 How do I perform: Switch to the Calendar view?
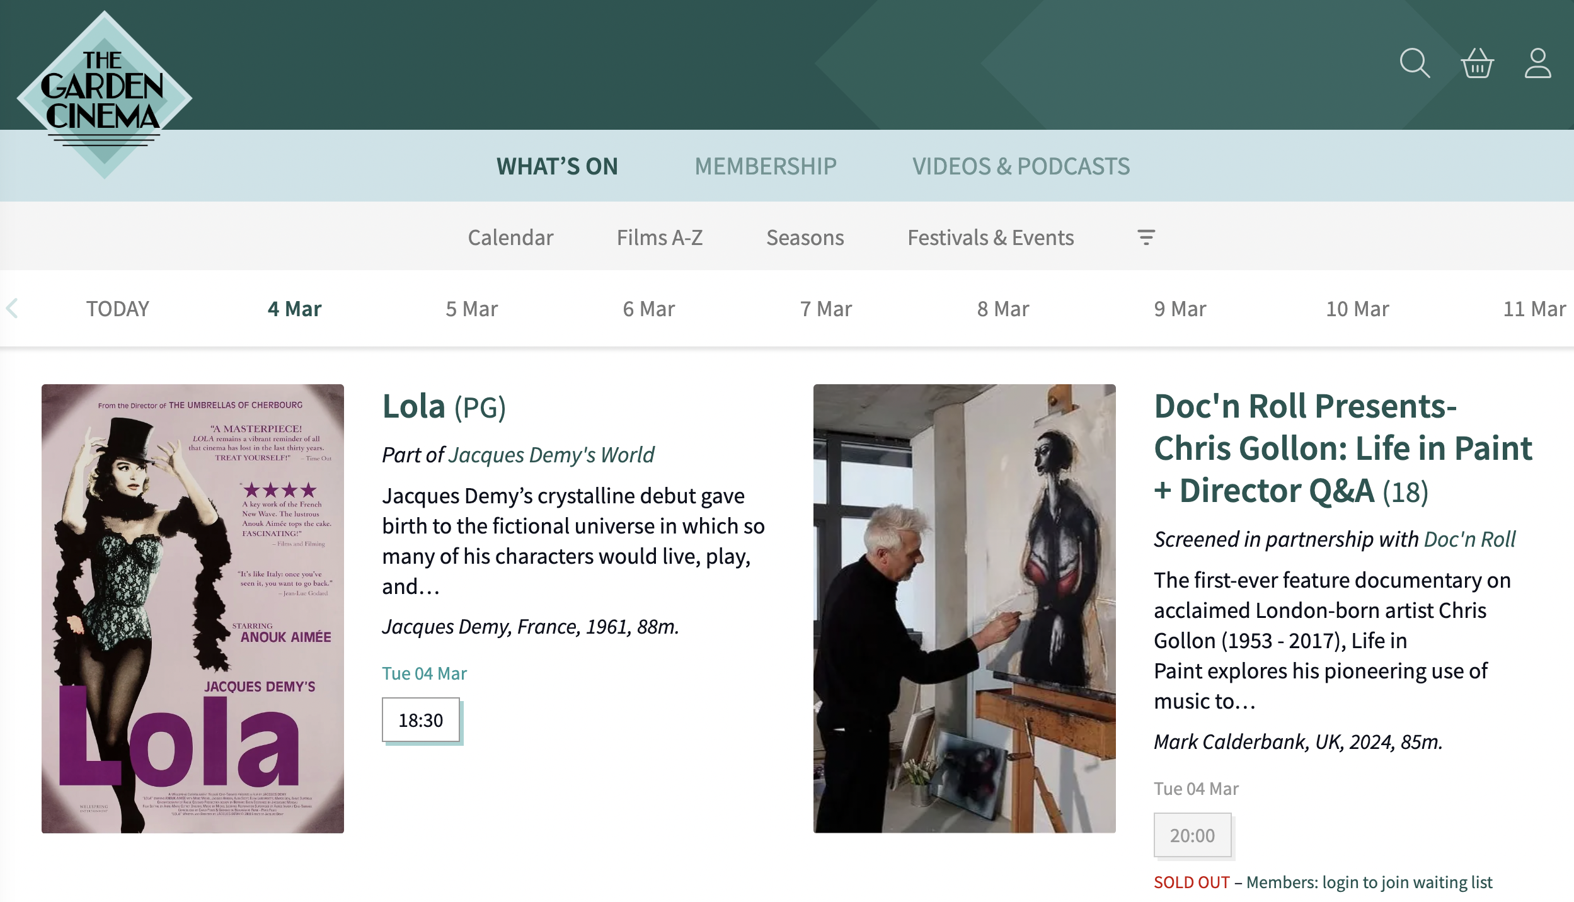510,237
